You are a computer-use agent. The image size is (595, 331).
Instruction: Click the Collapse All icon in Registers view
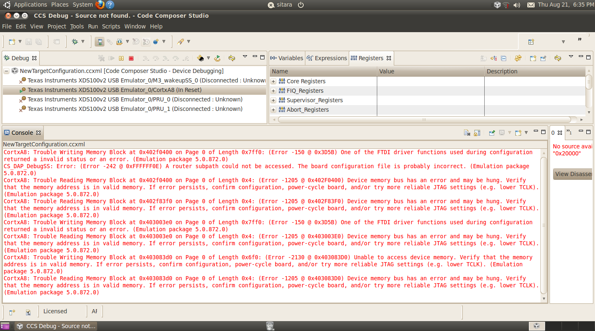point(504,59)
